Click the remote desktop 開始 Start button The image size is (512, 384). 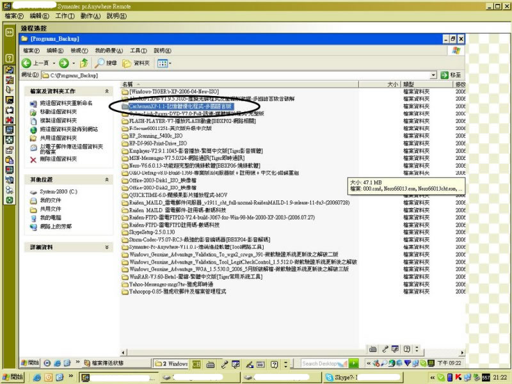30,363
